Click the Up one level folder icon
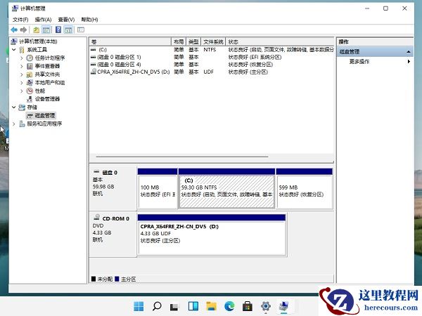The width and height of the screenshot is (422, 316). click(x=37, y=29)
